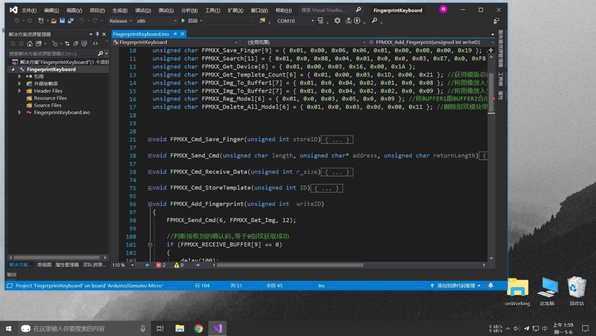The image size is (596, 336).
Task: Switch to the 类视图 tab
Action: coord(44,265)
